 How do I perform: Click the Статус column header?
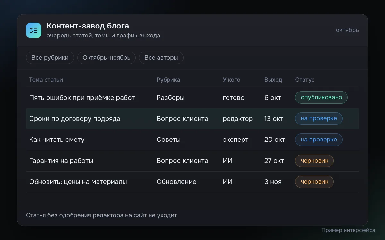[305, 80]
